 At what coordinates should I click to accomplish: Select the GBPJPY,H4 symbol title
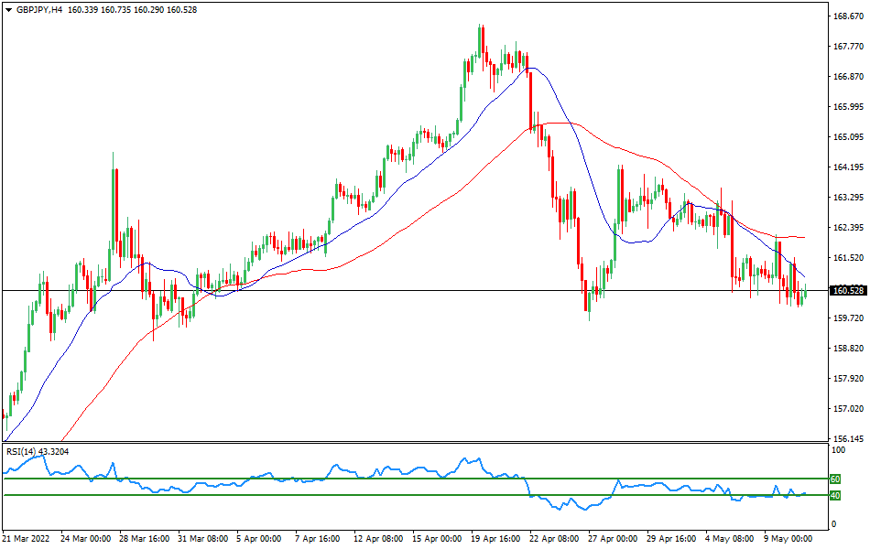(x=40, y=8)
